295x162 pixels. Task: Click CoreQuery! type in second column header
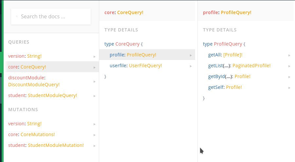pos(130,12)
